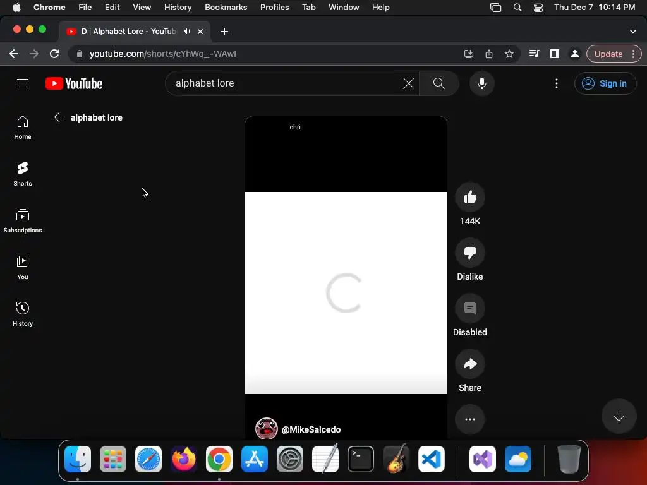Clear the search box with the X icon
The width and height of the screenshot is (647, 485).
tap(409, 83)
